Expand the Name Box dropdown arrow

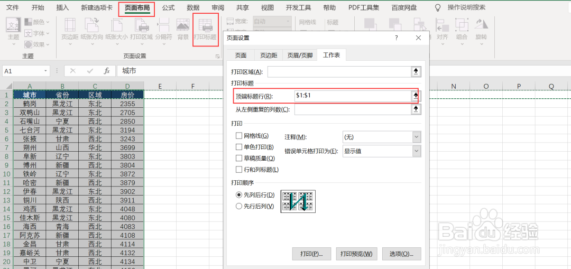click(45, 71)
